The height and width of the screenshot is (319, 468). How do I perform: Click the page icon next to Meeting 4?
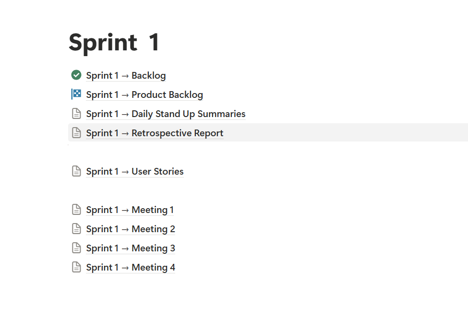(x=76, y=267)
